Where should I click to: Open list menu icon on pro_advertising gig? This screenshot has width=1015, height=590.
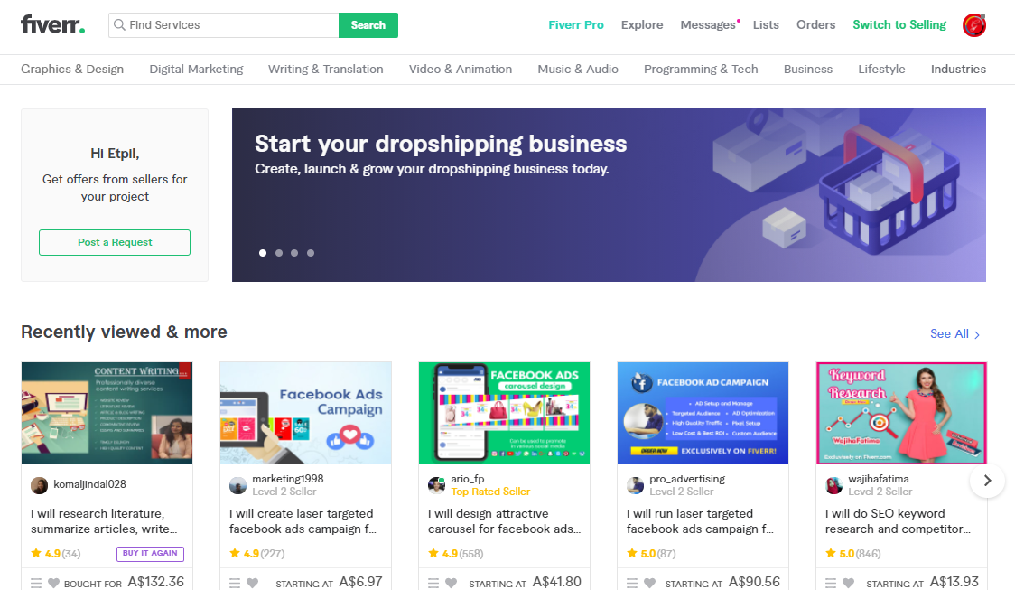[x=632, y=583]
